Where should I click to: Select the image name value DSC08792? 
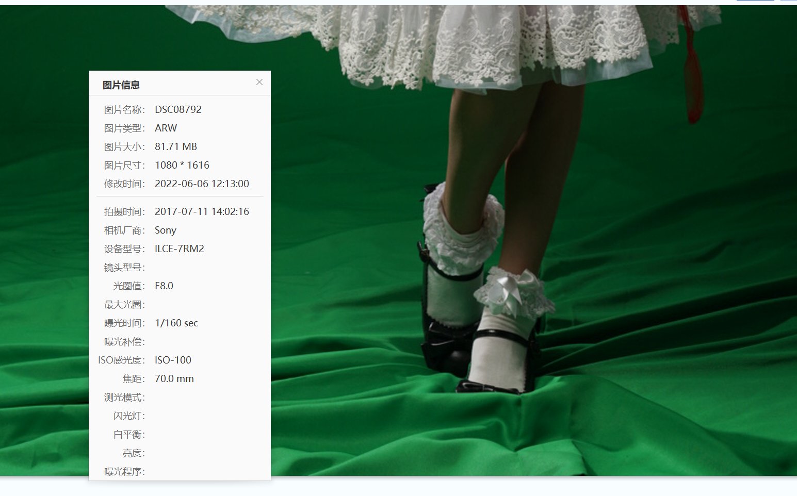(x=178, y=109)
